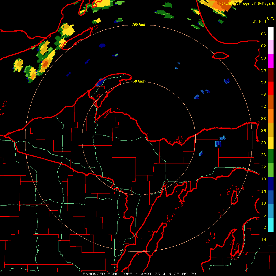Pick the magenta legend color band

pos(271,61)
